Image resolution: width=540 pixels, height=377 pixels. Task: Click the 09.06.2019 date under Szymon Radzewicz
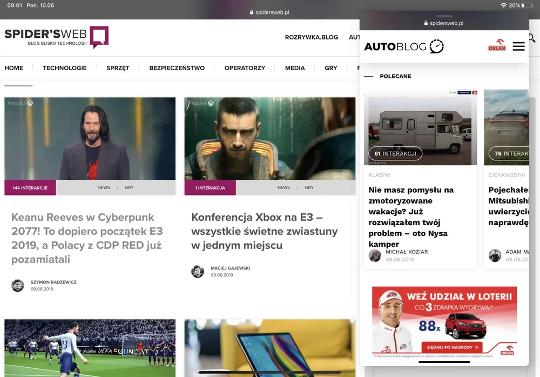42,289
